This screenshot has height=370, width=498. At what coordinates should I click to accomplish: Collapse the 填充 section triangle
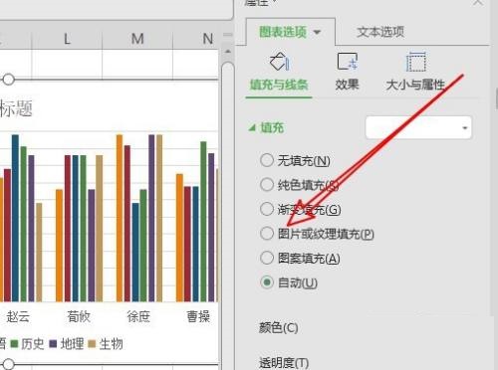(253, 127)
